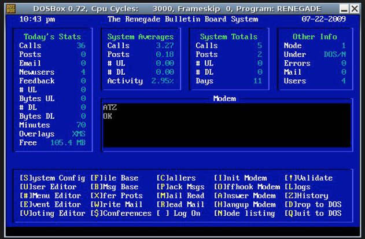Click the Overlays XMS value
This screenshot has height=239, width=365.
tap(79, 134)
